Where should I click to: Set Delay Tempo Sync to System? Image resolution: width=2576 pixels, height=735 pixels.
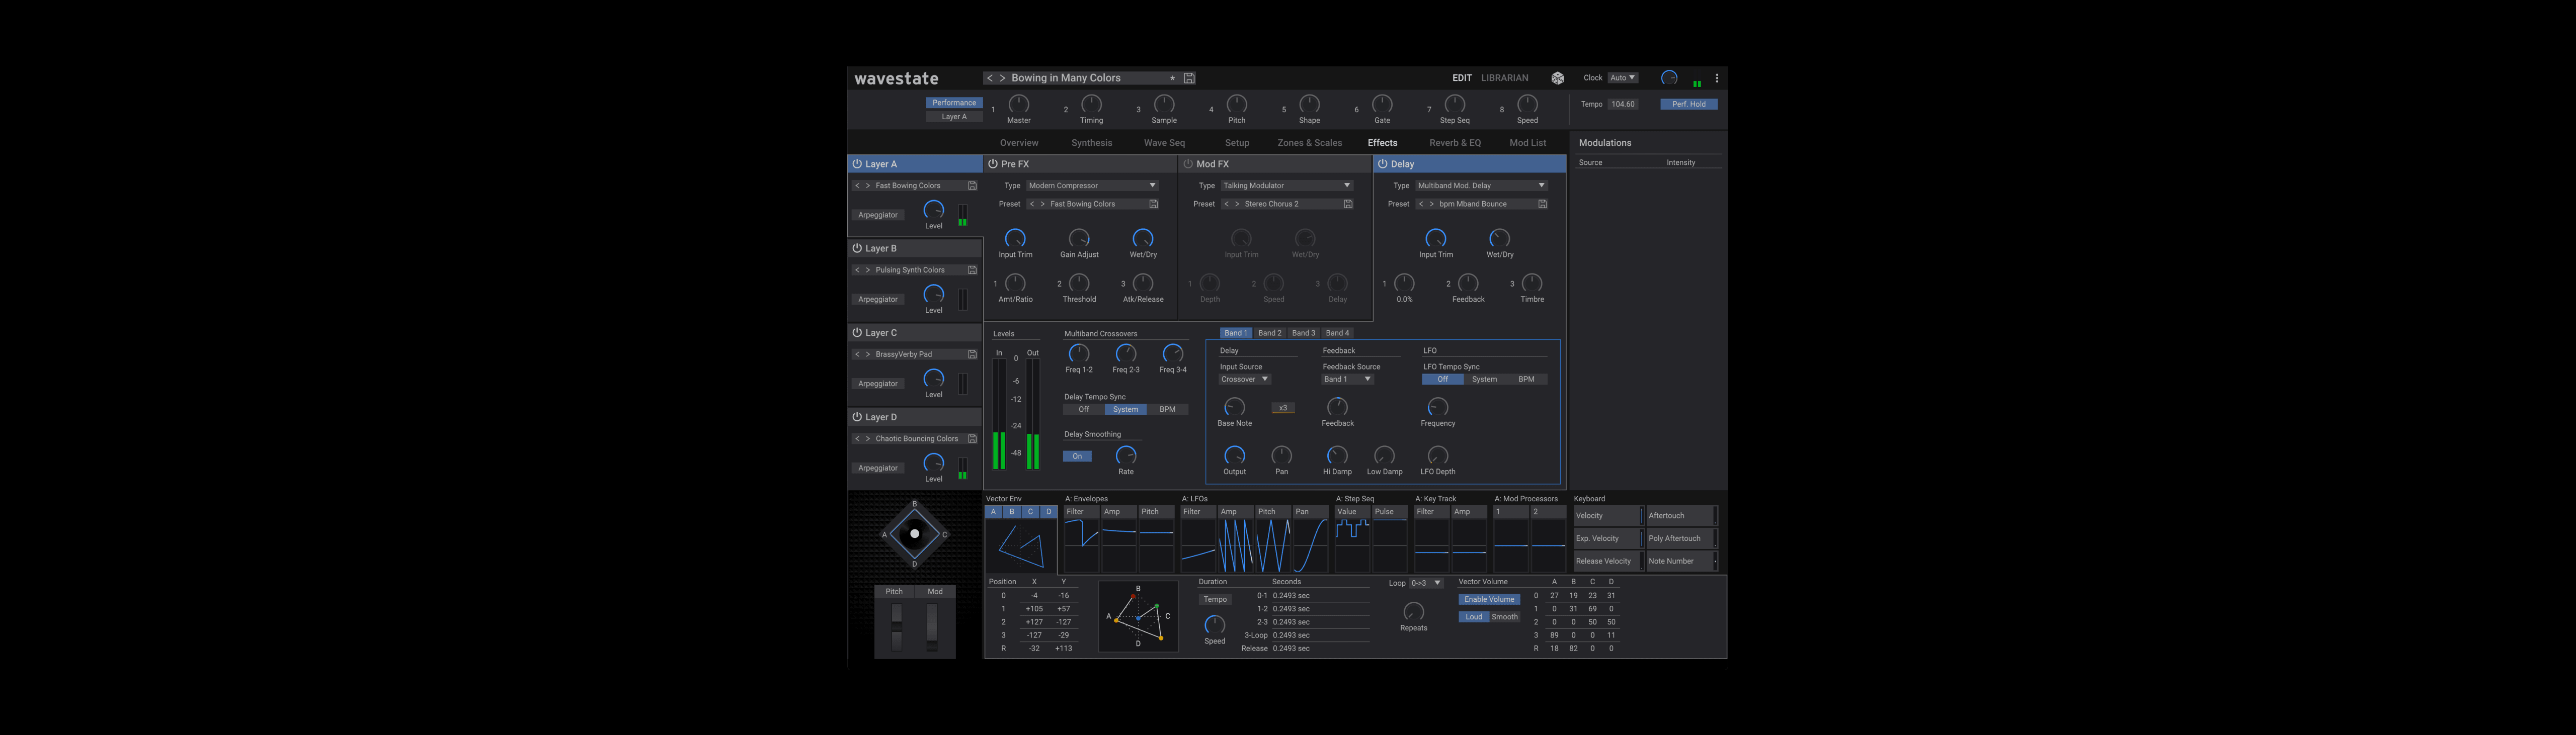pyautogui.click(x=1126, y=409)
